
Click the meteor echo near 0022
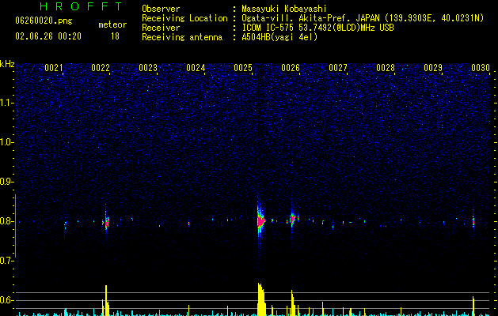pyautogui.click(x=106, y=221)
